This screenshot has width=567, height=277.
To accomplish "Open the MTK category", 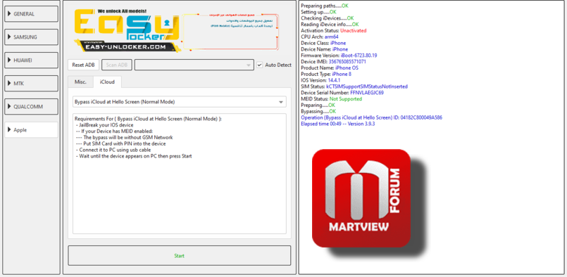I will coord(31,84).
